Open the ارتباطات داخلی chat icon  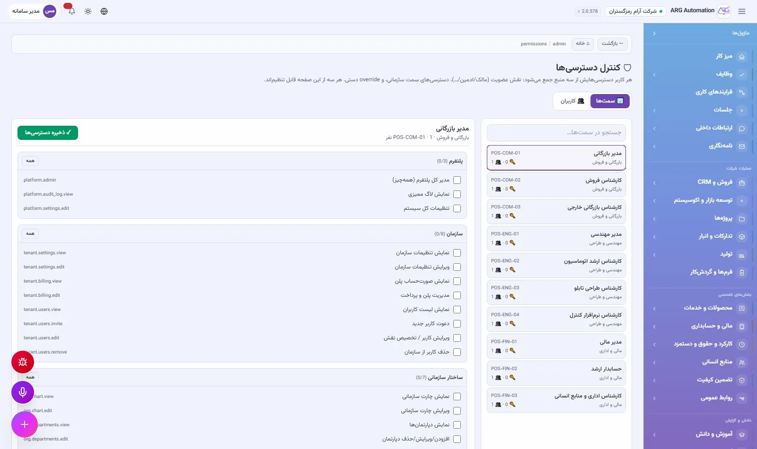[x=742, y=129]
